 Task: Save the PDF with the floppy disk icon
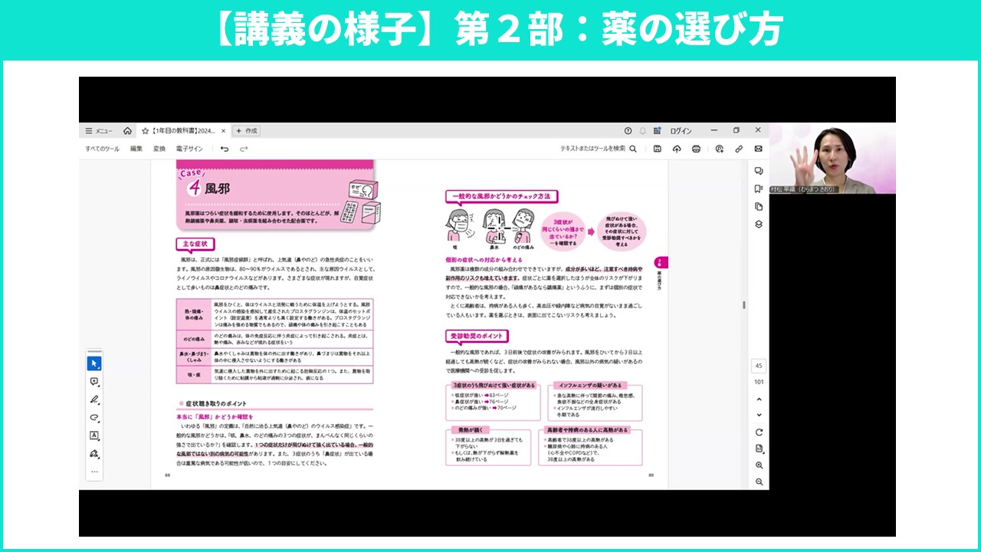(657, 149)
